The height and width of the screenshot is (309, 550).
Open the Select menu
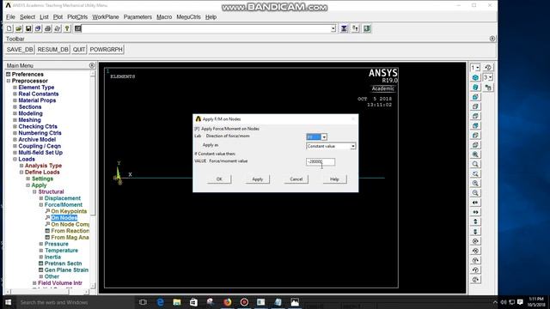[27, 17]
